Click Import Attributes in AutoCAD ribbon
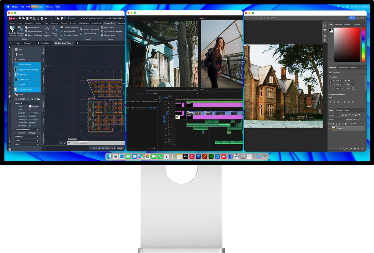The image size is (374, 253). tap(33, 31)
